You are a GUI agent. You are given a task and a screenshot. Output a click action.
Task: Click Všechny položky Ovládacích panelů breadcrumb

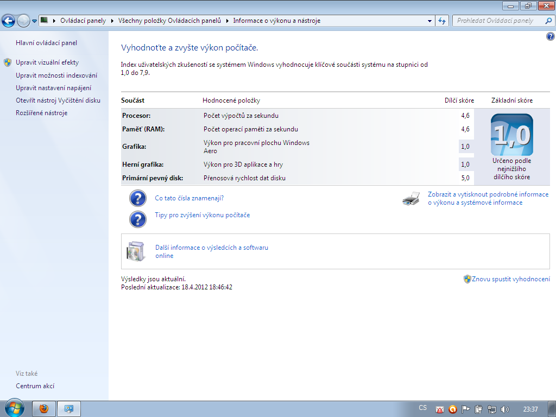[169, 21]
